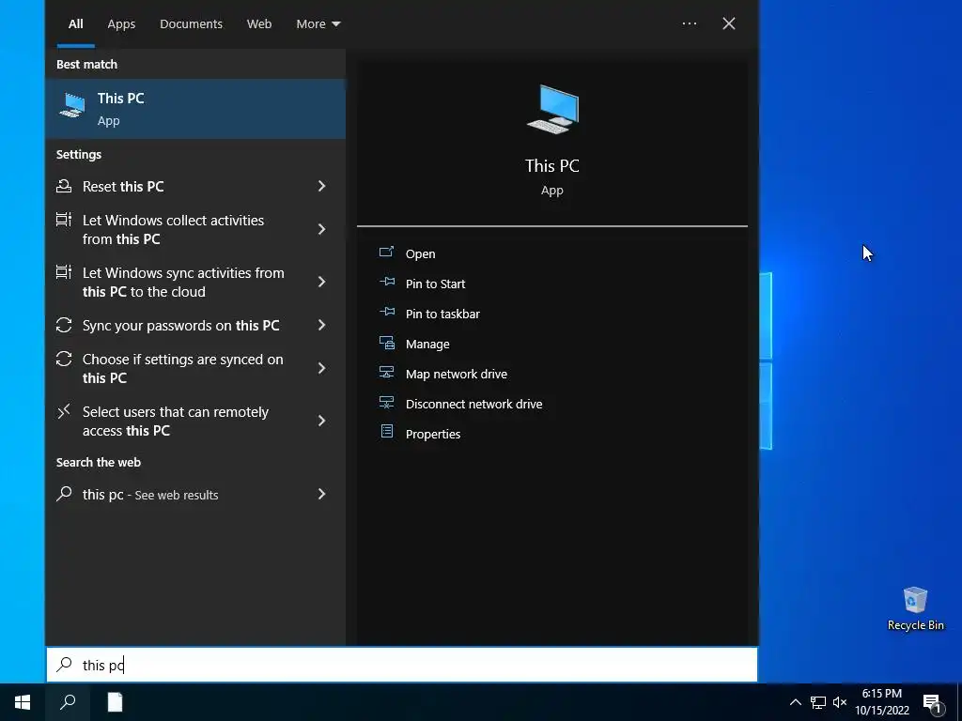Choose Map network drive action

click(456, 374)
